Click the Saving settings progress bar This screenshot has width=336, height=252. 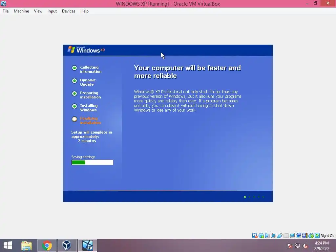click(x=92, y=162)
